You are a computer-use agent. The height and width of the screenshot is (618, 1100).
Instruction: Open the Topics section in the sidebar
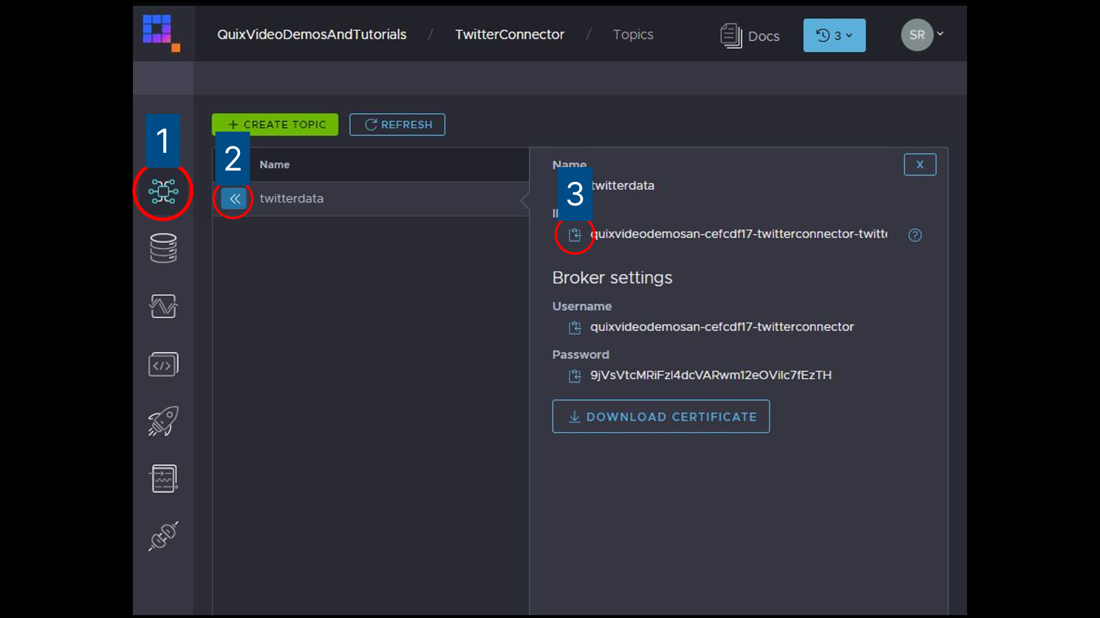click(163, 192)
